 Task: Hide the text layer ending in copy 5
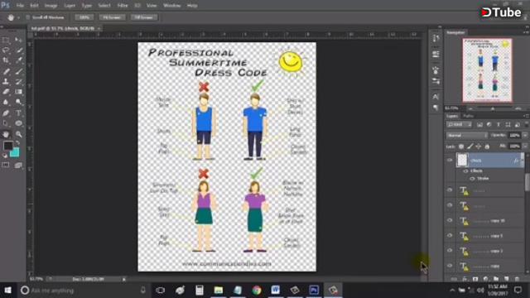(x=450, y=235)
